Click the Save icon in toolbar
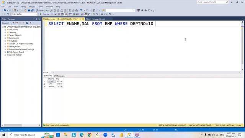Screen dimensions: 245x138 click(29, 10)
